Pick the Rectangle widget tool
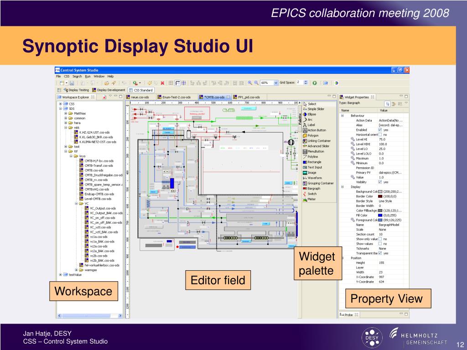Image resolution: width=467 pixels, height=350 pixels. (312, 162)
